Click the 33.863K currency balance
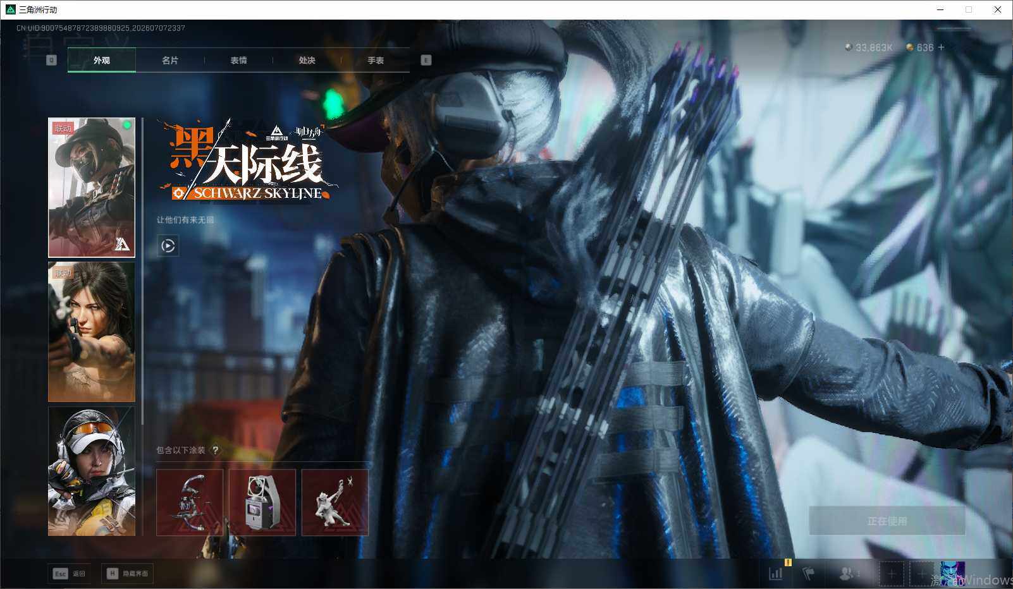 pos(869,47)
